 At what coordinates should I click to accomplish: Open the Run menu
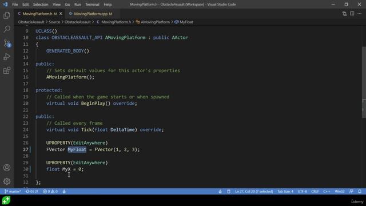coord(78,5)
